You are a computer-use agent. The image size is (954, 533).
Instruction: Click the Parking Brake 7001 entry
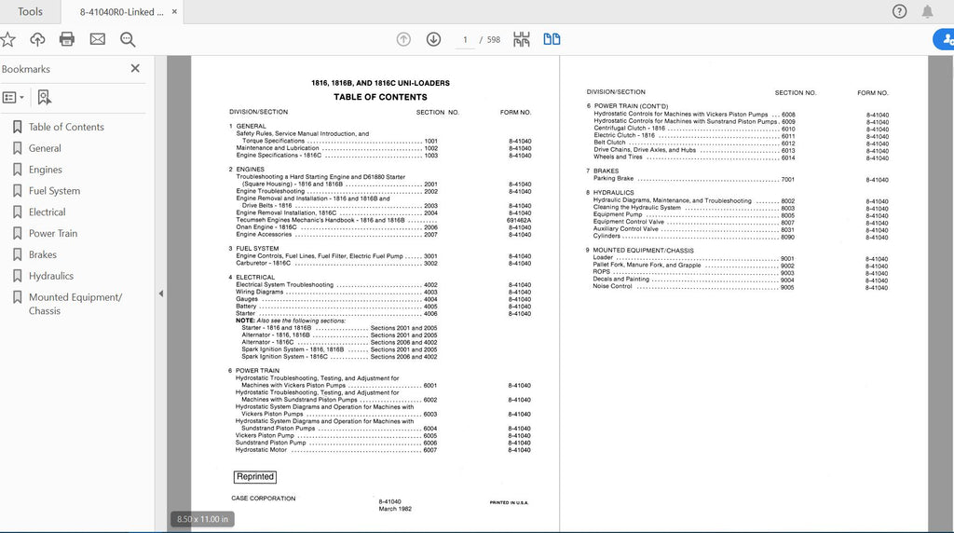tap(694, 179)
